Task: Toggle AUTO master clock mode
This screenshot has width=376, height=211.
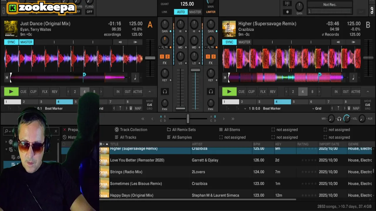Action: (x=181, y=12)
